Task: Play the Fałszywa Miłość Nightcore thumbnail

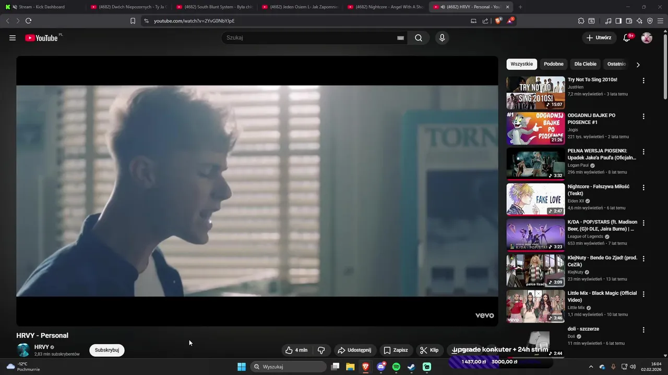Action: tap(535, 199)
